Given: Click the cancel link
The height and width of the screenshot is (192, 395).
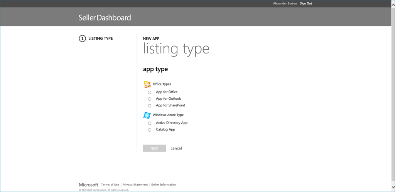Looking at the screenshot, I should tap(176, 148).
